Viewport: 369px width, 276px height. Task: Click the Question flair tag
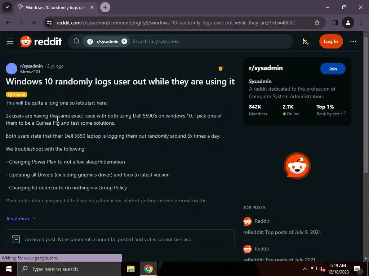tap(17, 95)
